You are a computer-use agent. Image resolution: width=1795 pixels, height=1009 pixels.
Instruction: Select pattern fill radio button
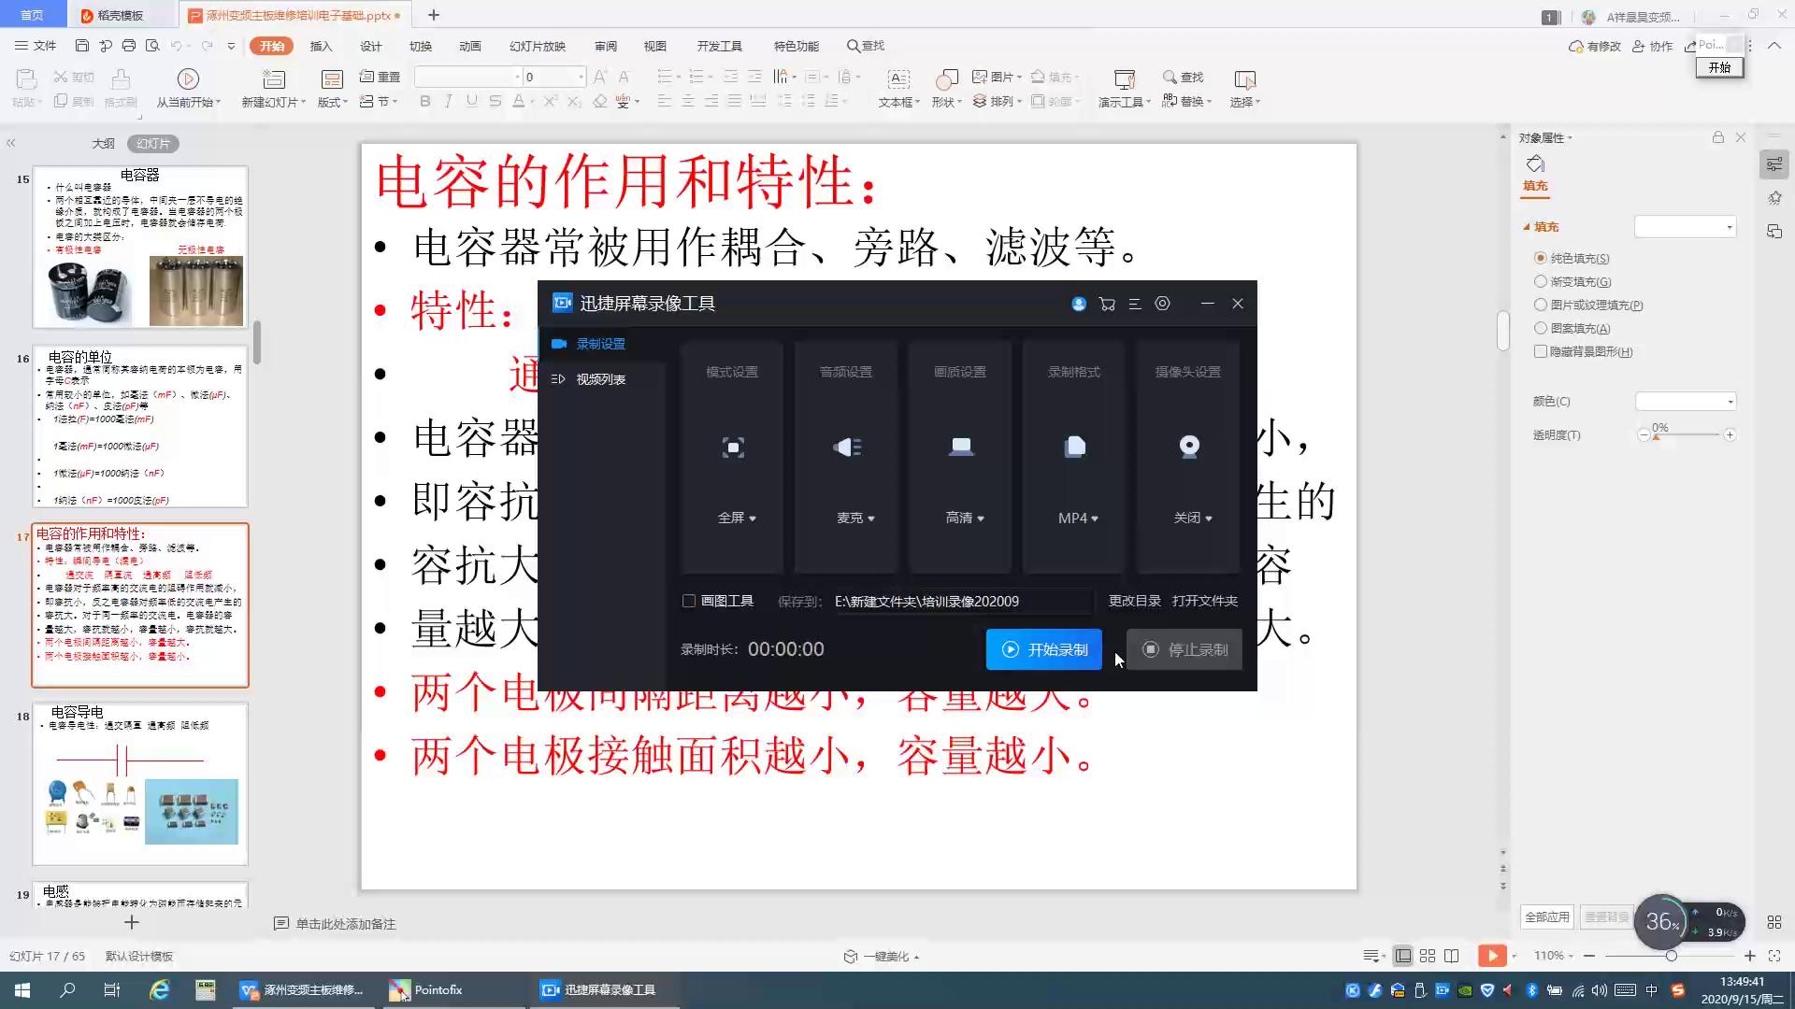(x=1541, y=328)
